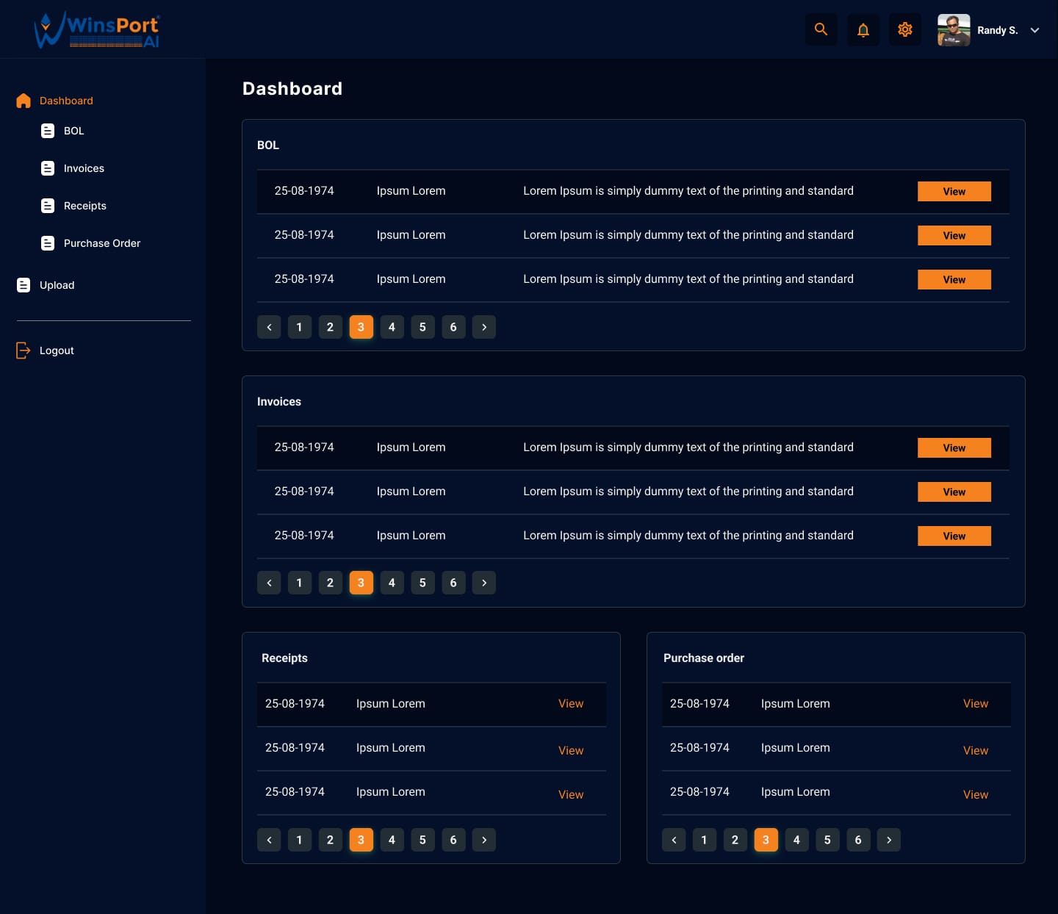Screen dimensions: 1058x914
Task: Click the Upload document icon in sidebar
Action: click(x=24, y=285)
